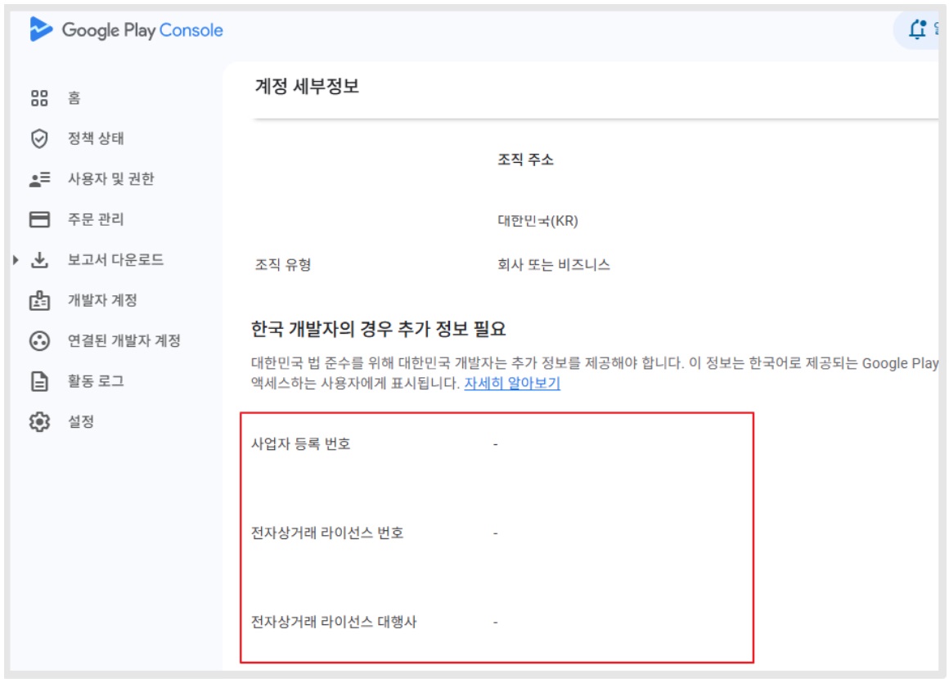Click the 설정 gear icon
Image resolution: width=949 pixels, height=679 pixels.
coord(39,422)
